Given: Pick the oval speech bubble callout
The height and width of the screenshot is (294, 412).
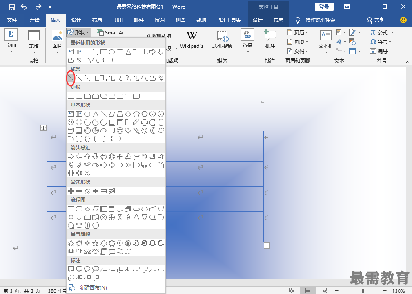Looking at the screenshot, I should pyautogui.click(x=87, y=269).
